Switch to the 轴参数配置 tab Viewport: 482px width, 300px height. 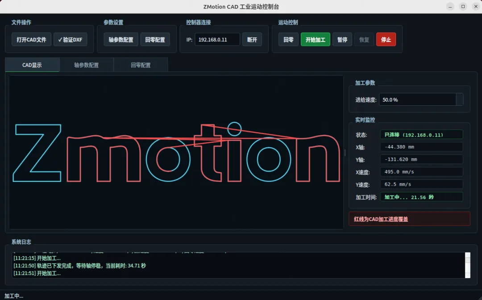tap(87, 65)
